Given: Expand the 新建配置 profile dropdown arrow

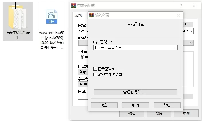Looking at the screenshot, I should (191, 43).
